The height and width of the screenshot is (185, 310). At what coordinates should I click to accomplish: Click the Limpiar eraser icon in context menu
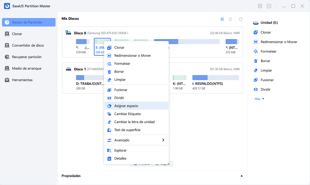[x=109, y=80]
